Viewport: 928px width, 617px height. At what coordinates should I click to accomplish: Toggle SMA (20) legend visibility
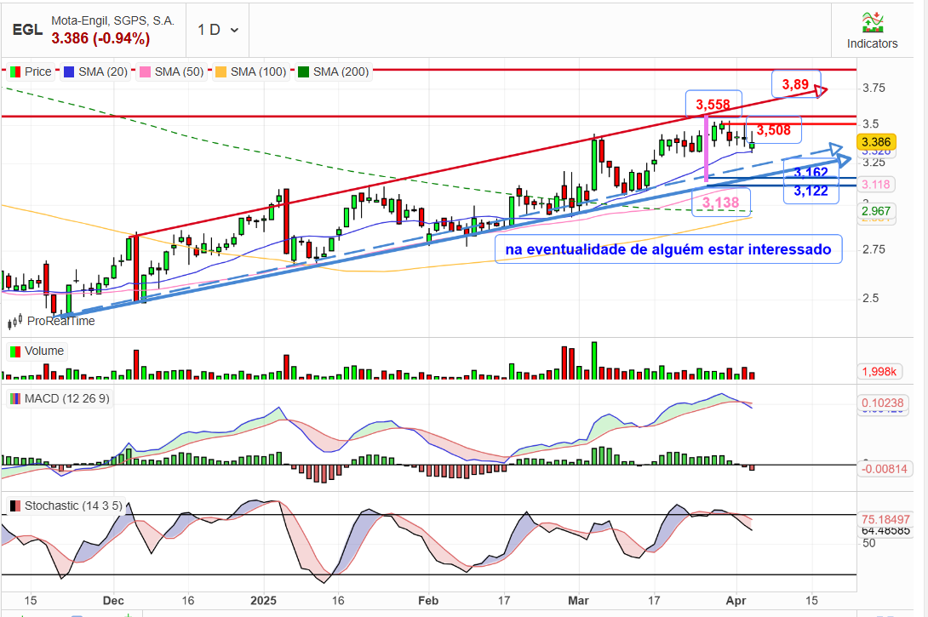click(95, 71)
